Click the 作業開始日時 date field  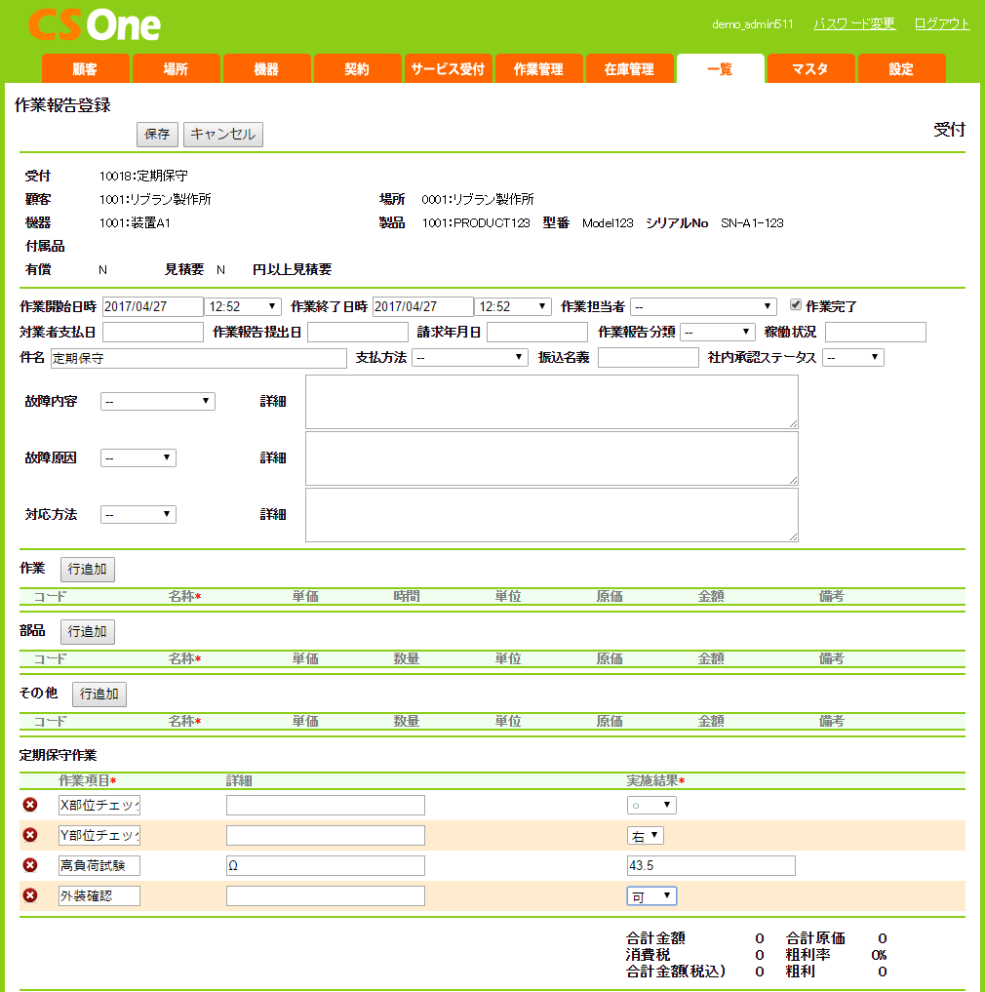pos(152,307)
